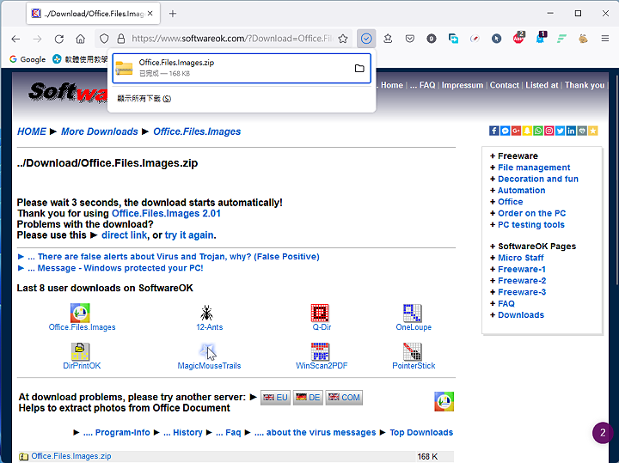
Task: Select the Office.Files.Images browser tab
Action: pyautogui.click(x=93, y=14)
